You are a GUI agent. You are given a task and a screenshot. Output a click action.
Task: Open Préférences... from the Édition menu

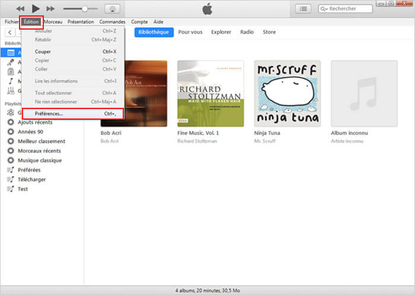pyautogui.click(x=73, y=114)
